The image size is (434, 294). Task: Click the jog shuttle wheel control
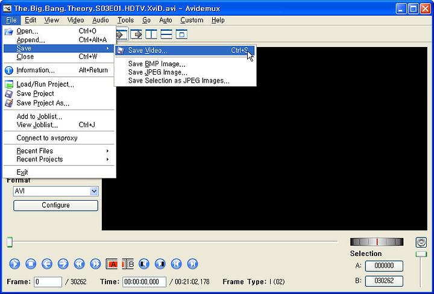(x=377, y=242)
